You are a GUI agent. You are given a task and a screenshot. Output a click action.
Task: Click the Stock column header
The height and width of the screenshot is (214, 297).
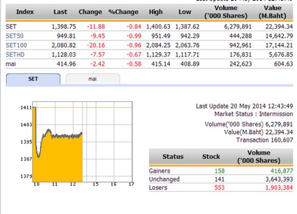211,156
